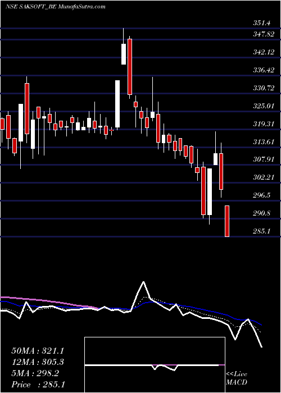The width and height of the screenshot is (281, 393).
Task: Click the 342.12 price axis label
Action: [264, 52]
